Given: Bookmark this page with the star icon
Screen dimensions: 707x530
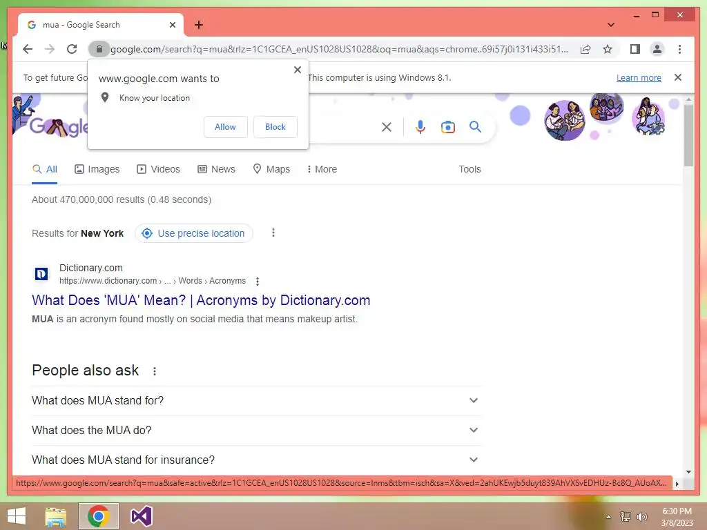Looking at the screenshot, I should point(608,49).
